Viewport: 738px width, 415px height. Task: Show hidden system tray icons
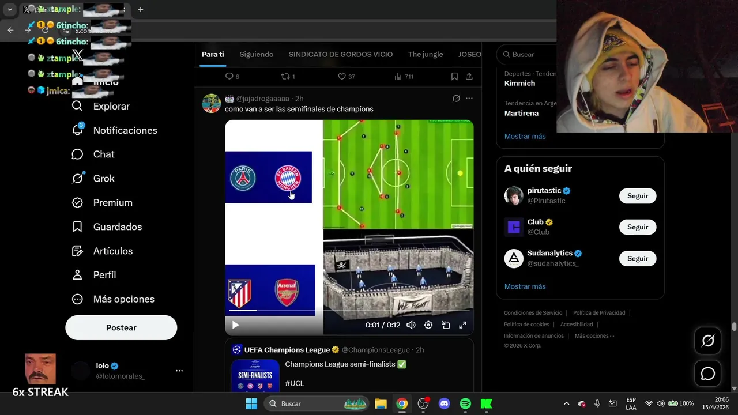pyautogui.click(x=566, y=403)
